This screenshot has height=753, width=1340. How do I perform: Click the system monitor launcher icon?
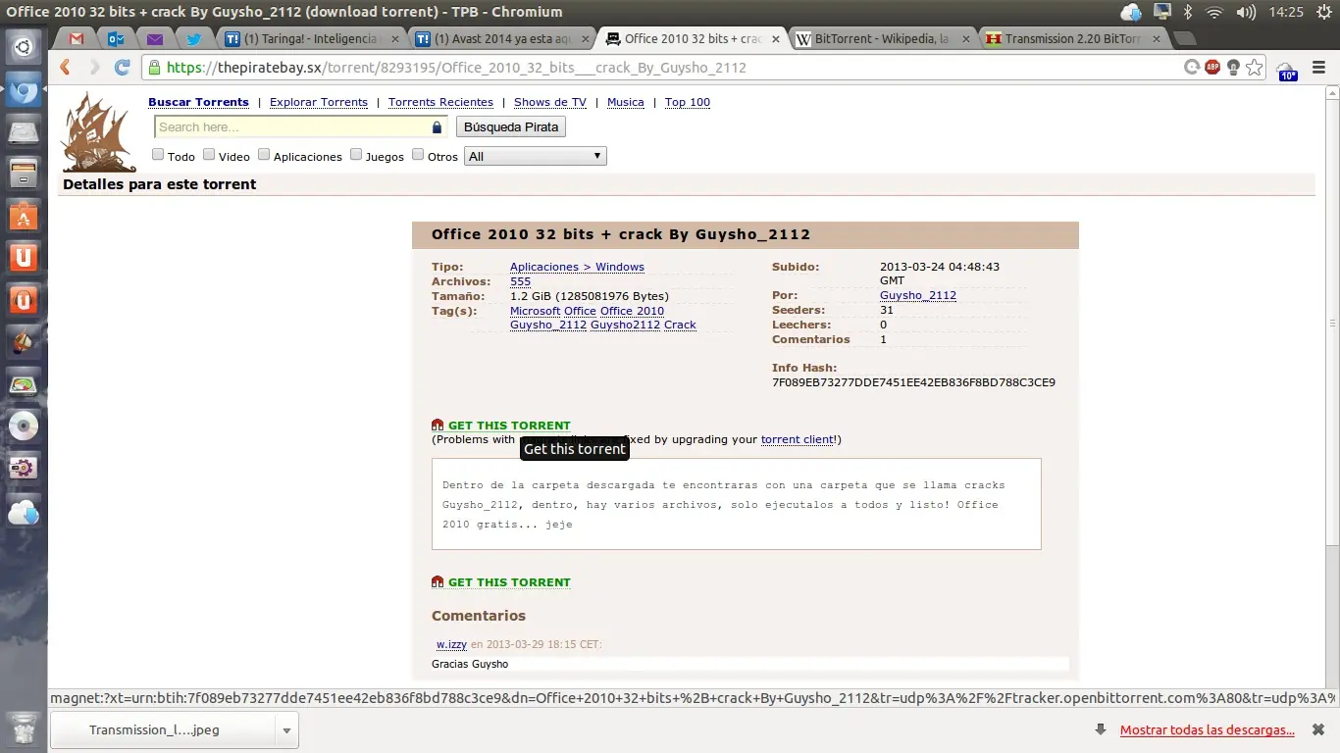tap(24, 383)
